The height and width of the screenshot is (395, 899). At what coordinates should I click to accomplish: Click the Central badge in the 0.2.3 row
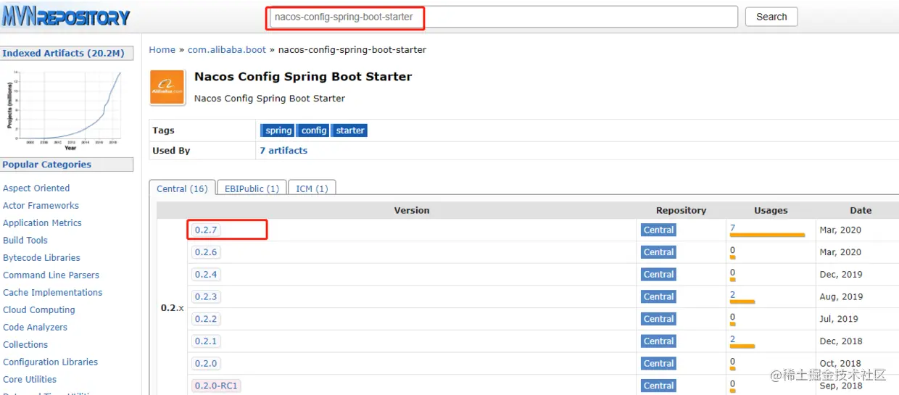click(658, 296)
